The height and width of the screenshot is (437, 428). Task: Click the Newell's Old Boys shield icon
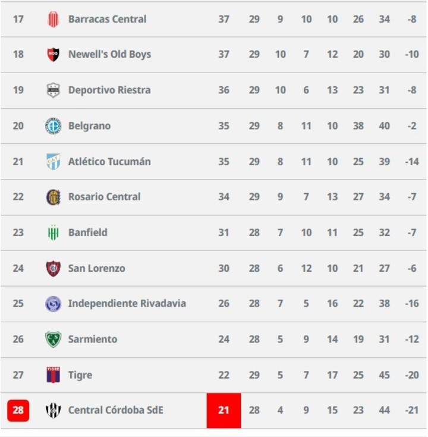[53, 54]
